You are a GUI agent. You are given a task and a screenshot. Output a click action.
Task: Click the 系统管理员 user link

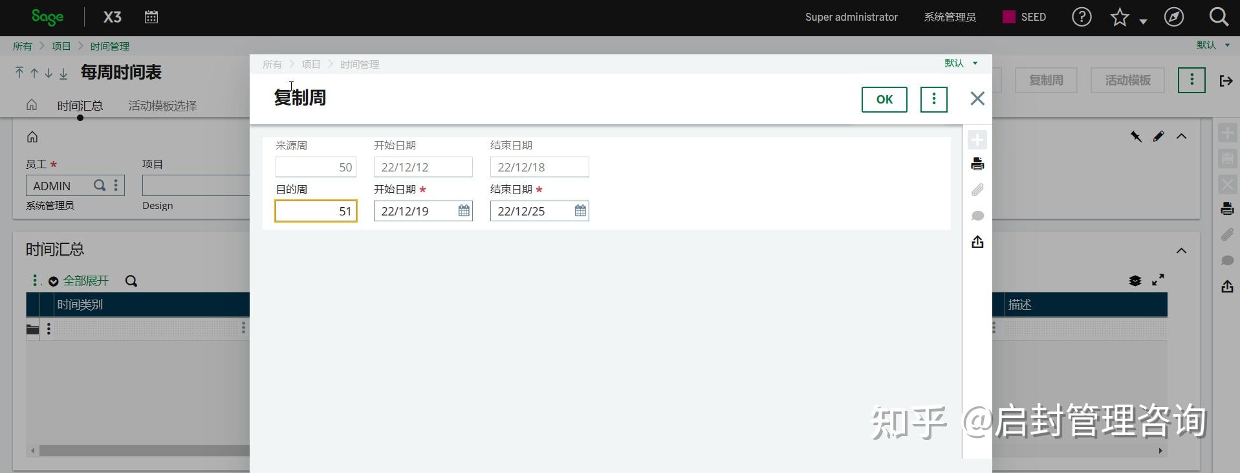click(949, 17)
